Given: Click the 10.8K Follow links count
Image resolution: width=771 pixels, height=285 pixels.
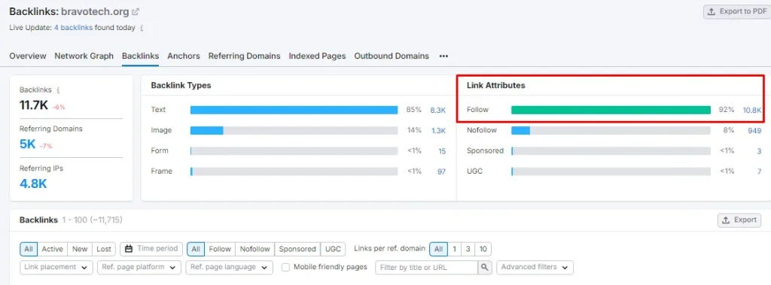Looking at the screenshot, I should pyautogui.click(x=752, y=110).
